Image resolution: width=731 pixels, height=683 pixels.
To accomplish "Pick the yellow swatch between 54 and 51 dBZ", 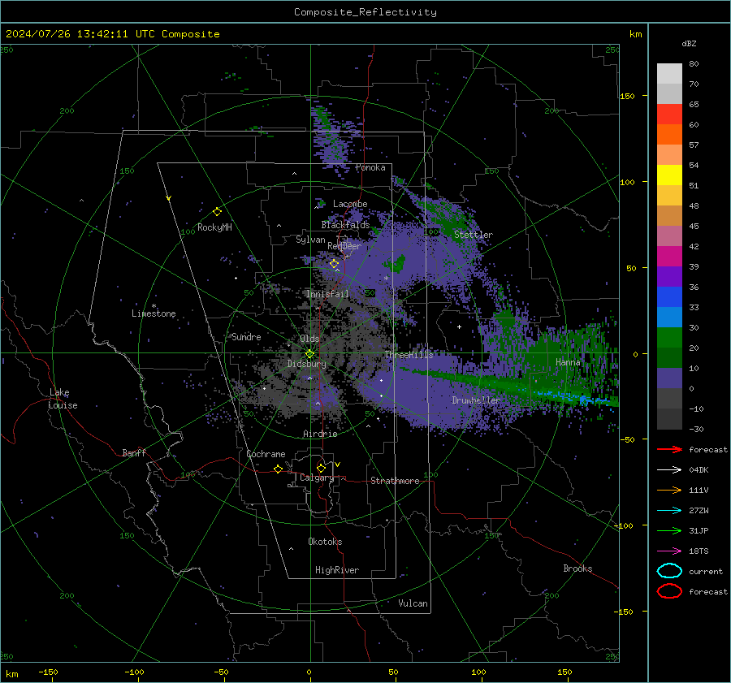I will pos(669,175).
